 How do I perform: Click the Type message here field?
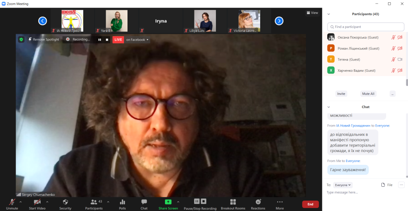tap(366, 192)
